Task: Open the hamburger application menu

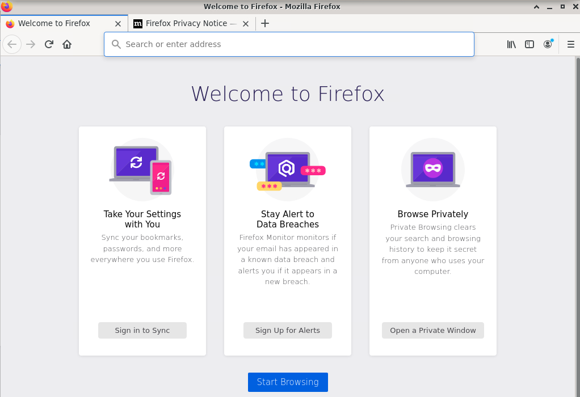Action: pyautogui.click(x=570, y=44)
